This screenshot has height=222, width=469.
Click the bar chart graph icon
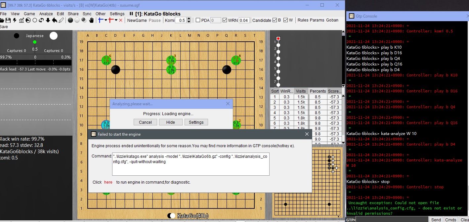coord(21,21)
